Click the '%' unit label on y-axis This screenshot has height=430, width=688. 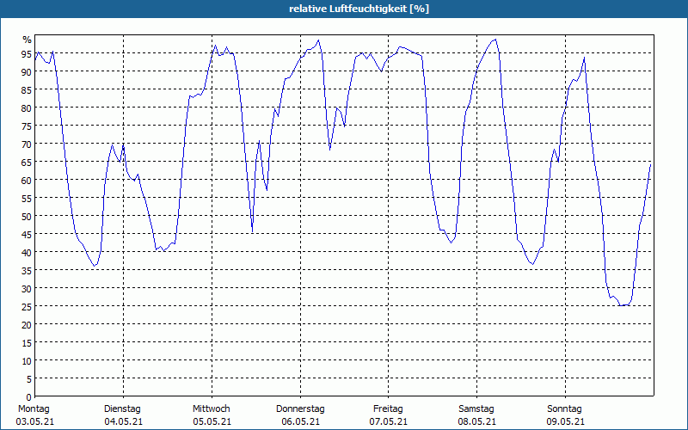(28, 40)
